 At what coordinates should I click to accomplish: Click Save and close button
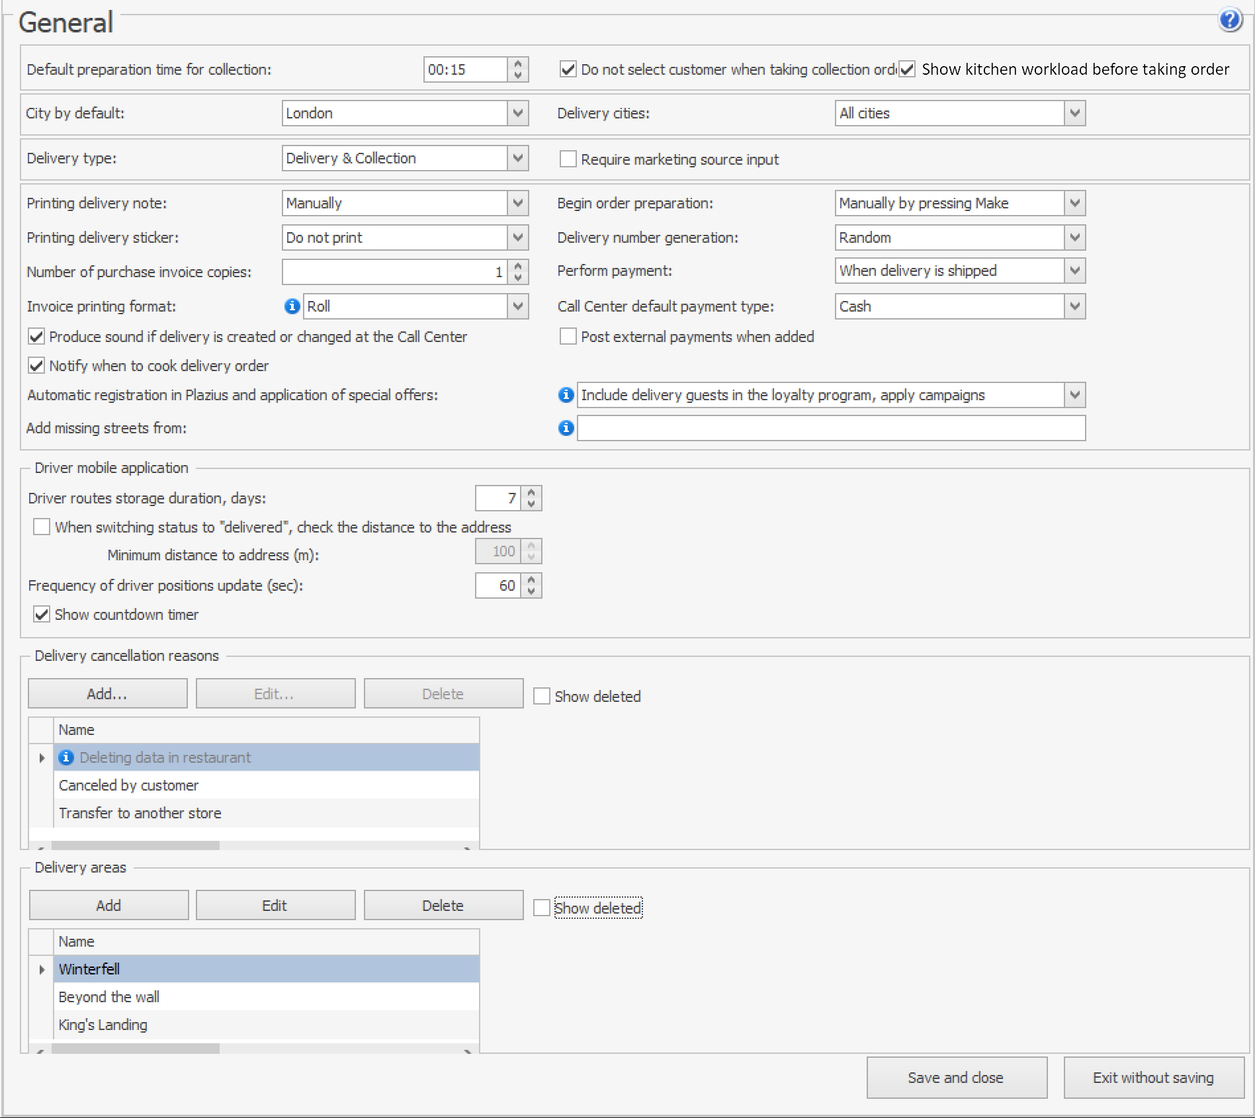coord(956,1078)
